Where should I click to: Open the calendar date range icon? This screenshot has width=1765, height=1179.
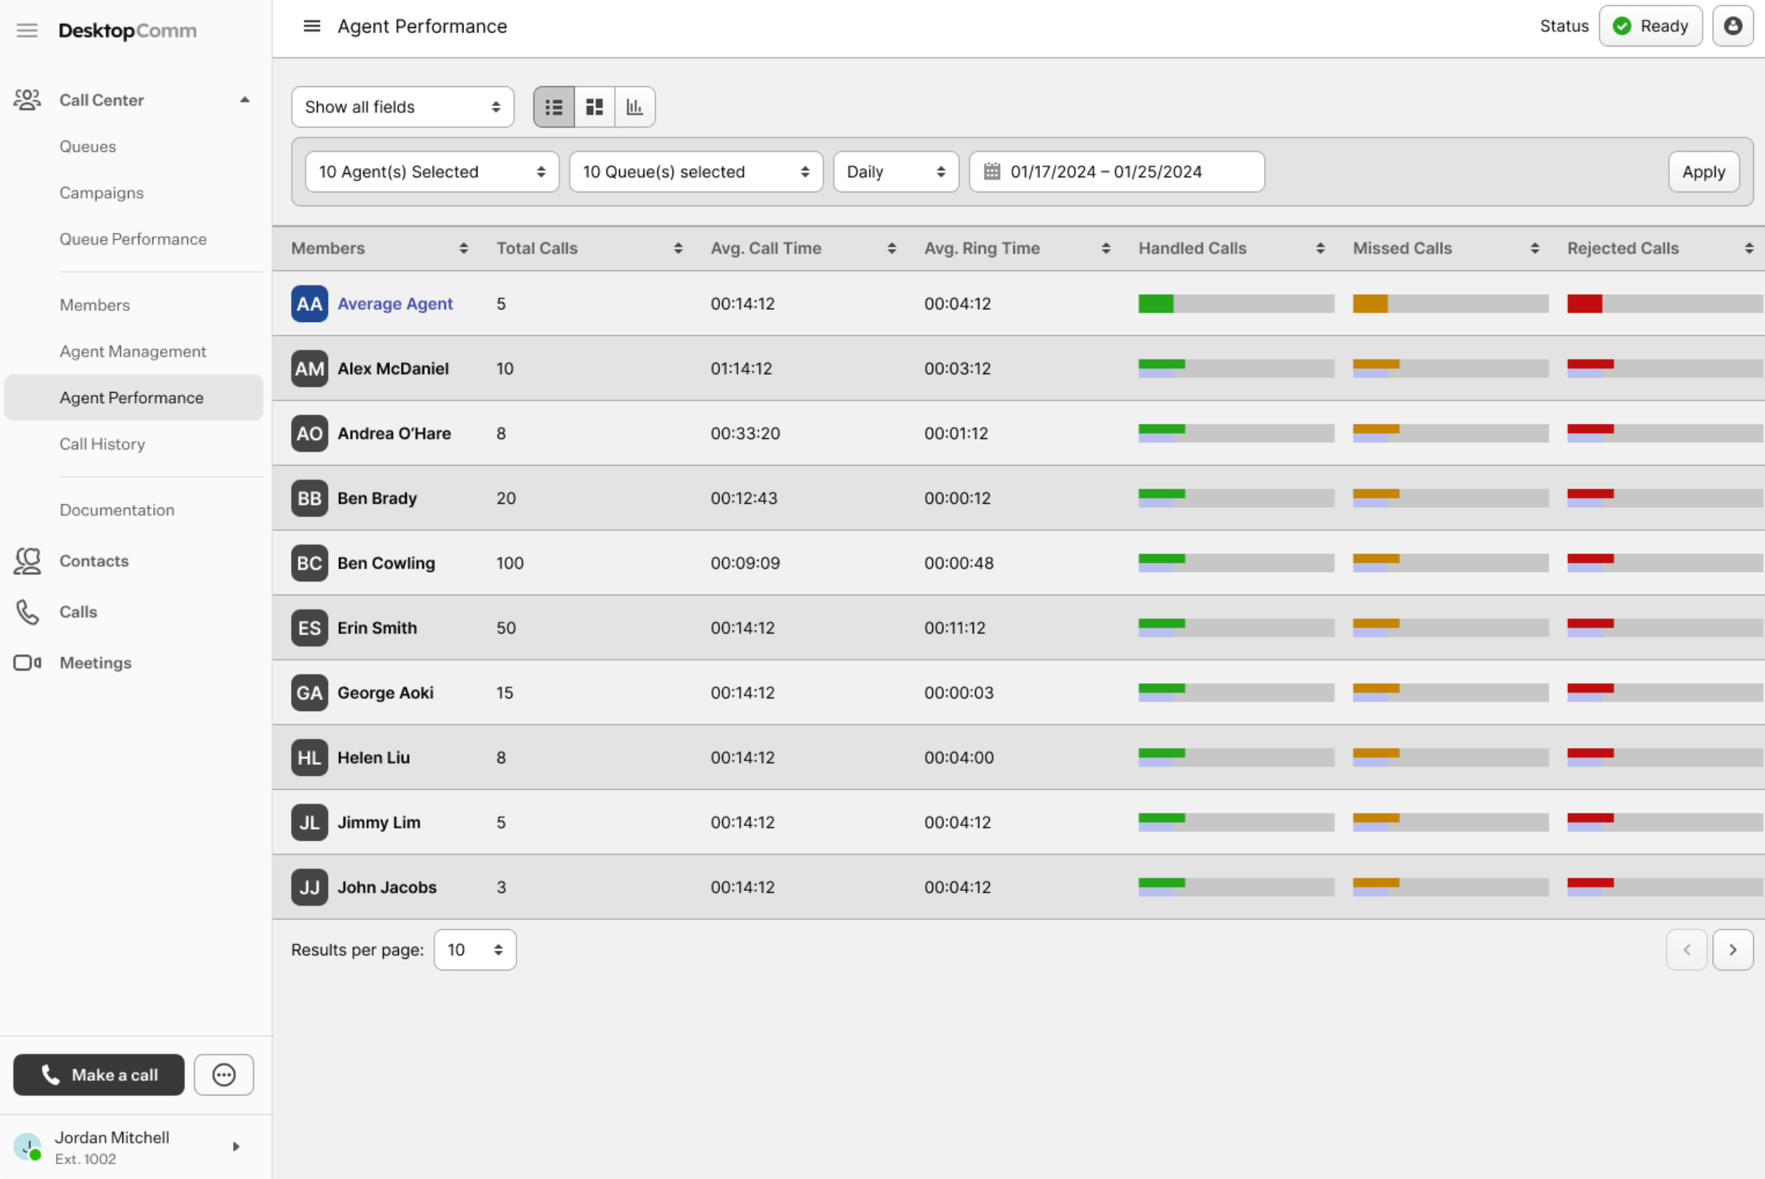[992, 172]
